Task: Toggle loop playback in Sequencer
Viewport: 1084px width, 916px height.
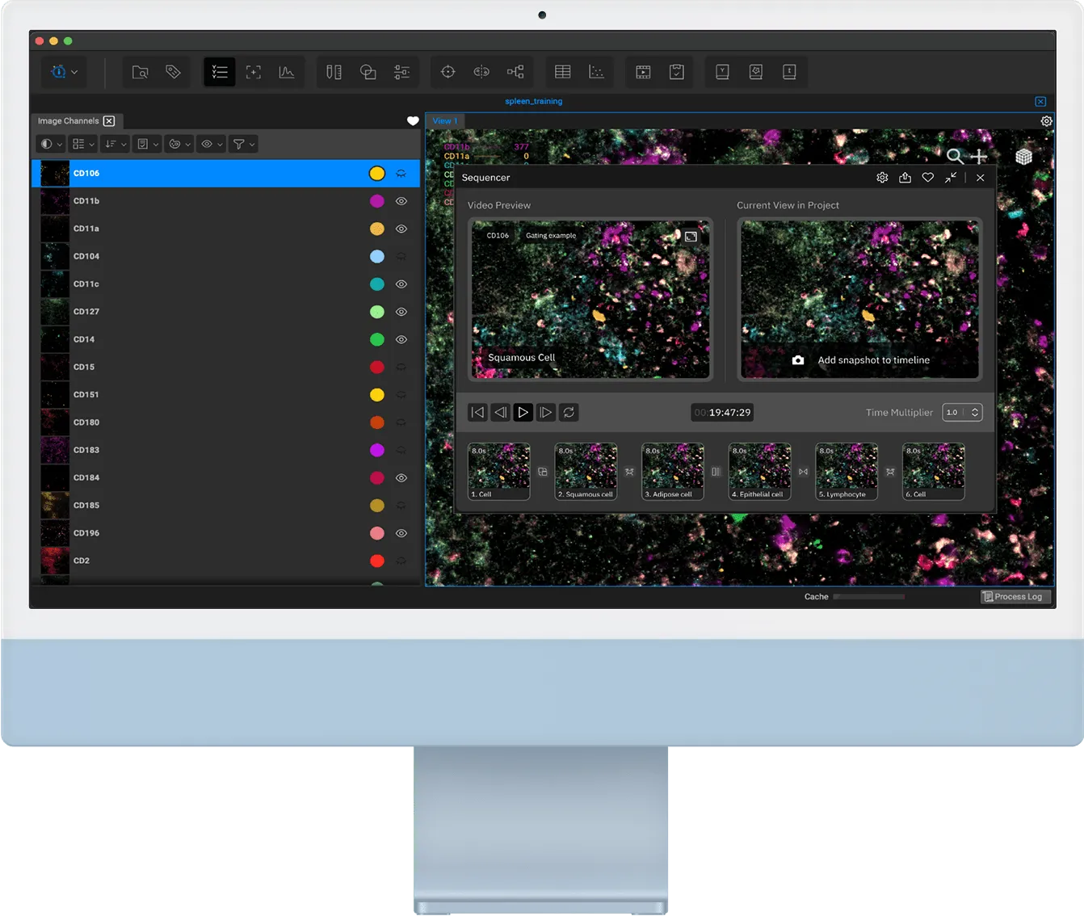Action: [569, 412]
